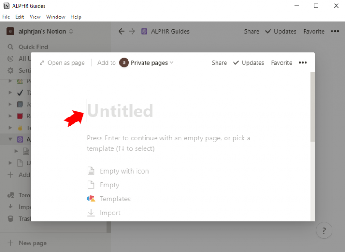
Task: Open the modal's three-dot options menu
Action: pos(302,63)
